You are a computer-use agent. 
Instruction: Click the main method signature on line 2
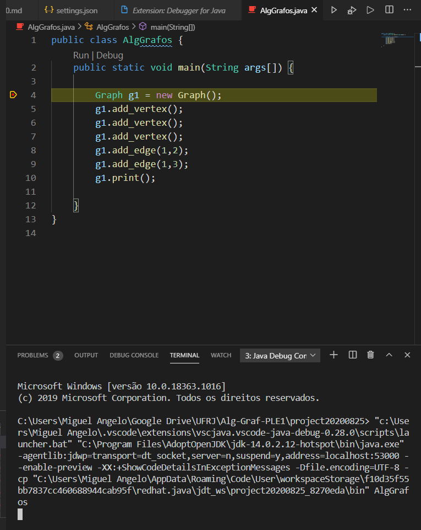pos(183,68)
